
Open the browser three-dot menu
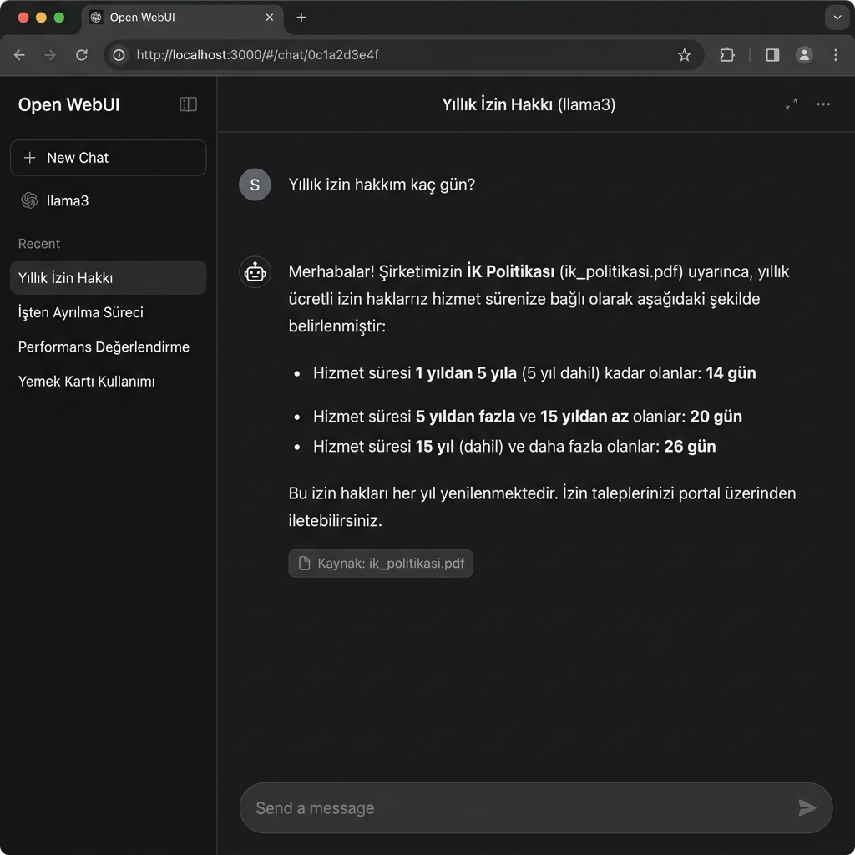835,55
